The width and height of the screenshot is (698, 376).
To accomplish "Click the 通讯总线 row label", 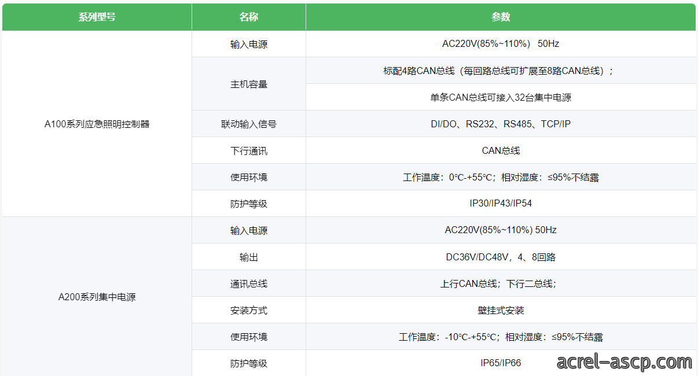I will click(x=249, y=283).
